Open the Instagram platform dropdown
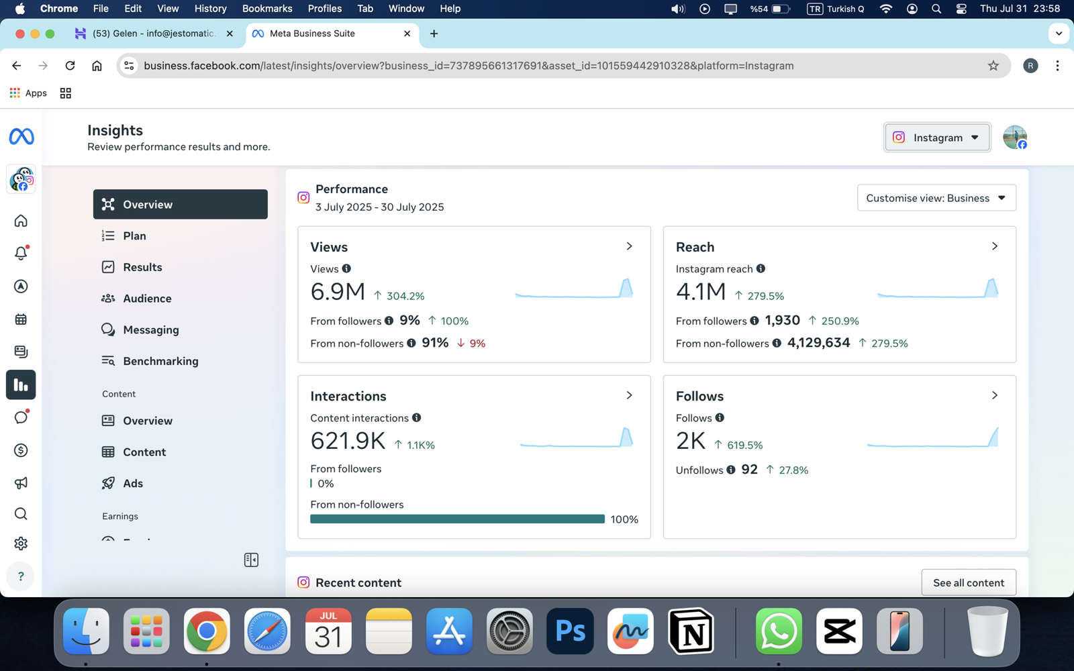Viewport: 1074px width, 671px height. pyautogui.click(x=936, y=138)
